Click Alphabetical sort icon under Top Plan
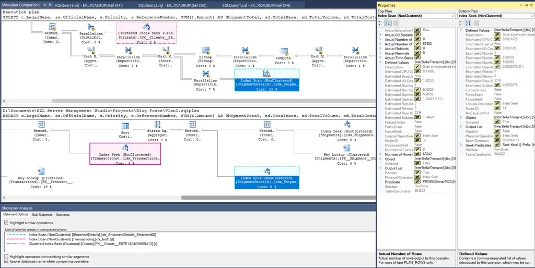The image size is (535, 268). click(x=387, y=23)
